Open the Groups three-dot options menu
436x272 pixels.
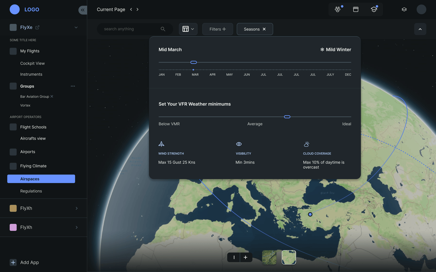[x=73, y=86]
